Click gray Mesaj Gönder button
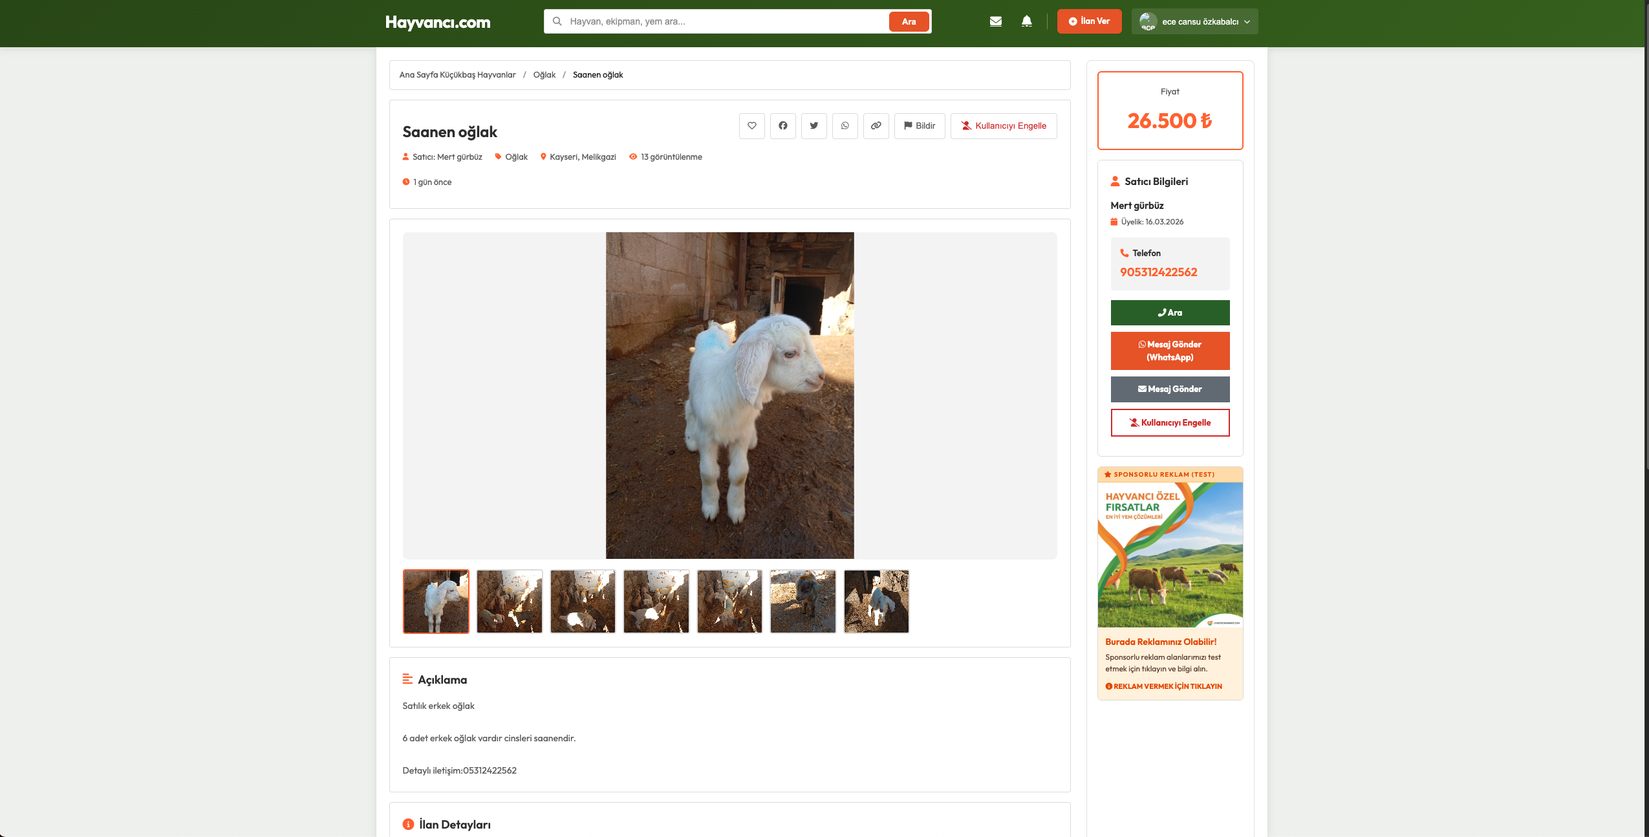The width and height of the screenshot is (1649, 837). pyautogui.click(x=1170, y=389)
